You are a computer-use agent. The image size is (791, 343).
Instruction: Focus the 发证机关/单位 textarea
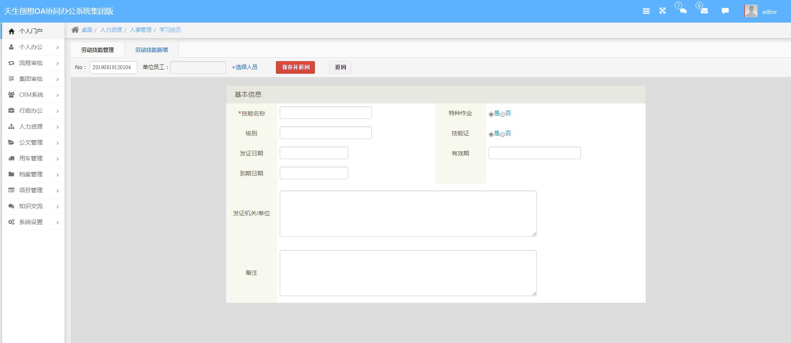(x=408, y=214)
